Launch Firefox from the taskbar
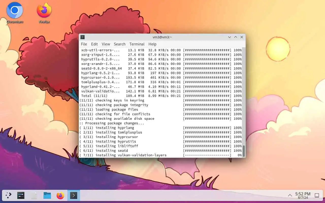The image size is (325, 203). (x=60, y=195)
